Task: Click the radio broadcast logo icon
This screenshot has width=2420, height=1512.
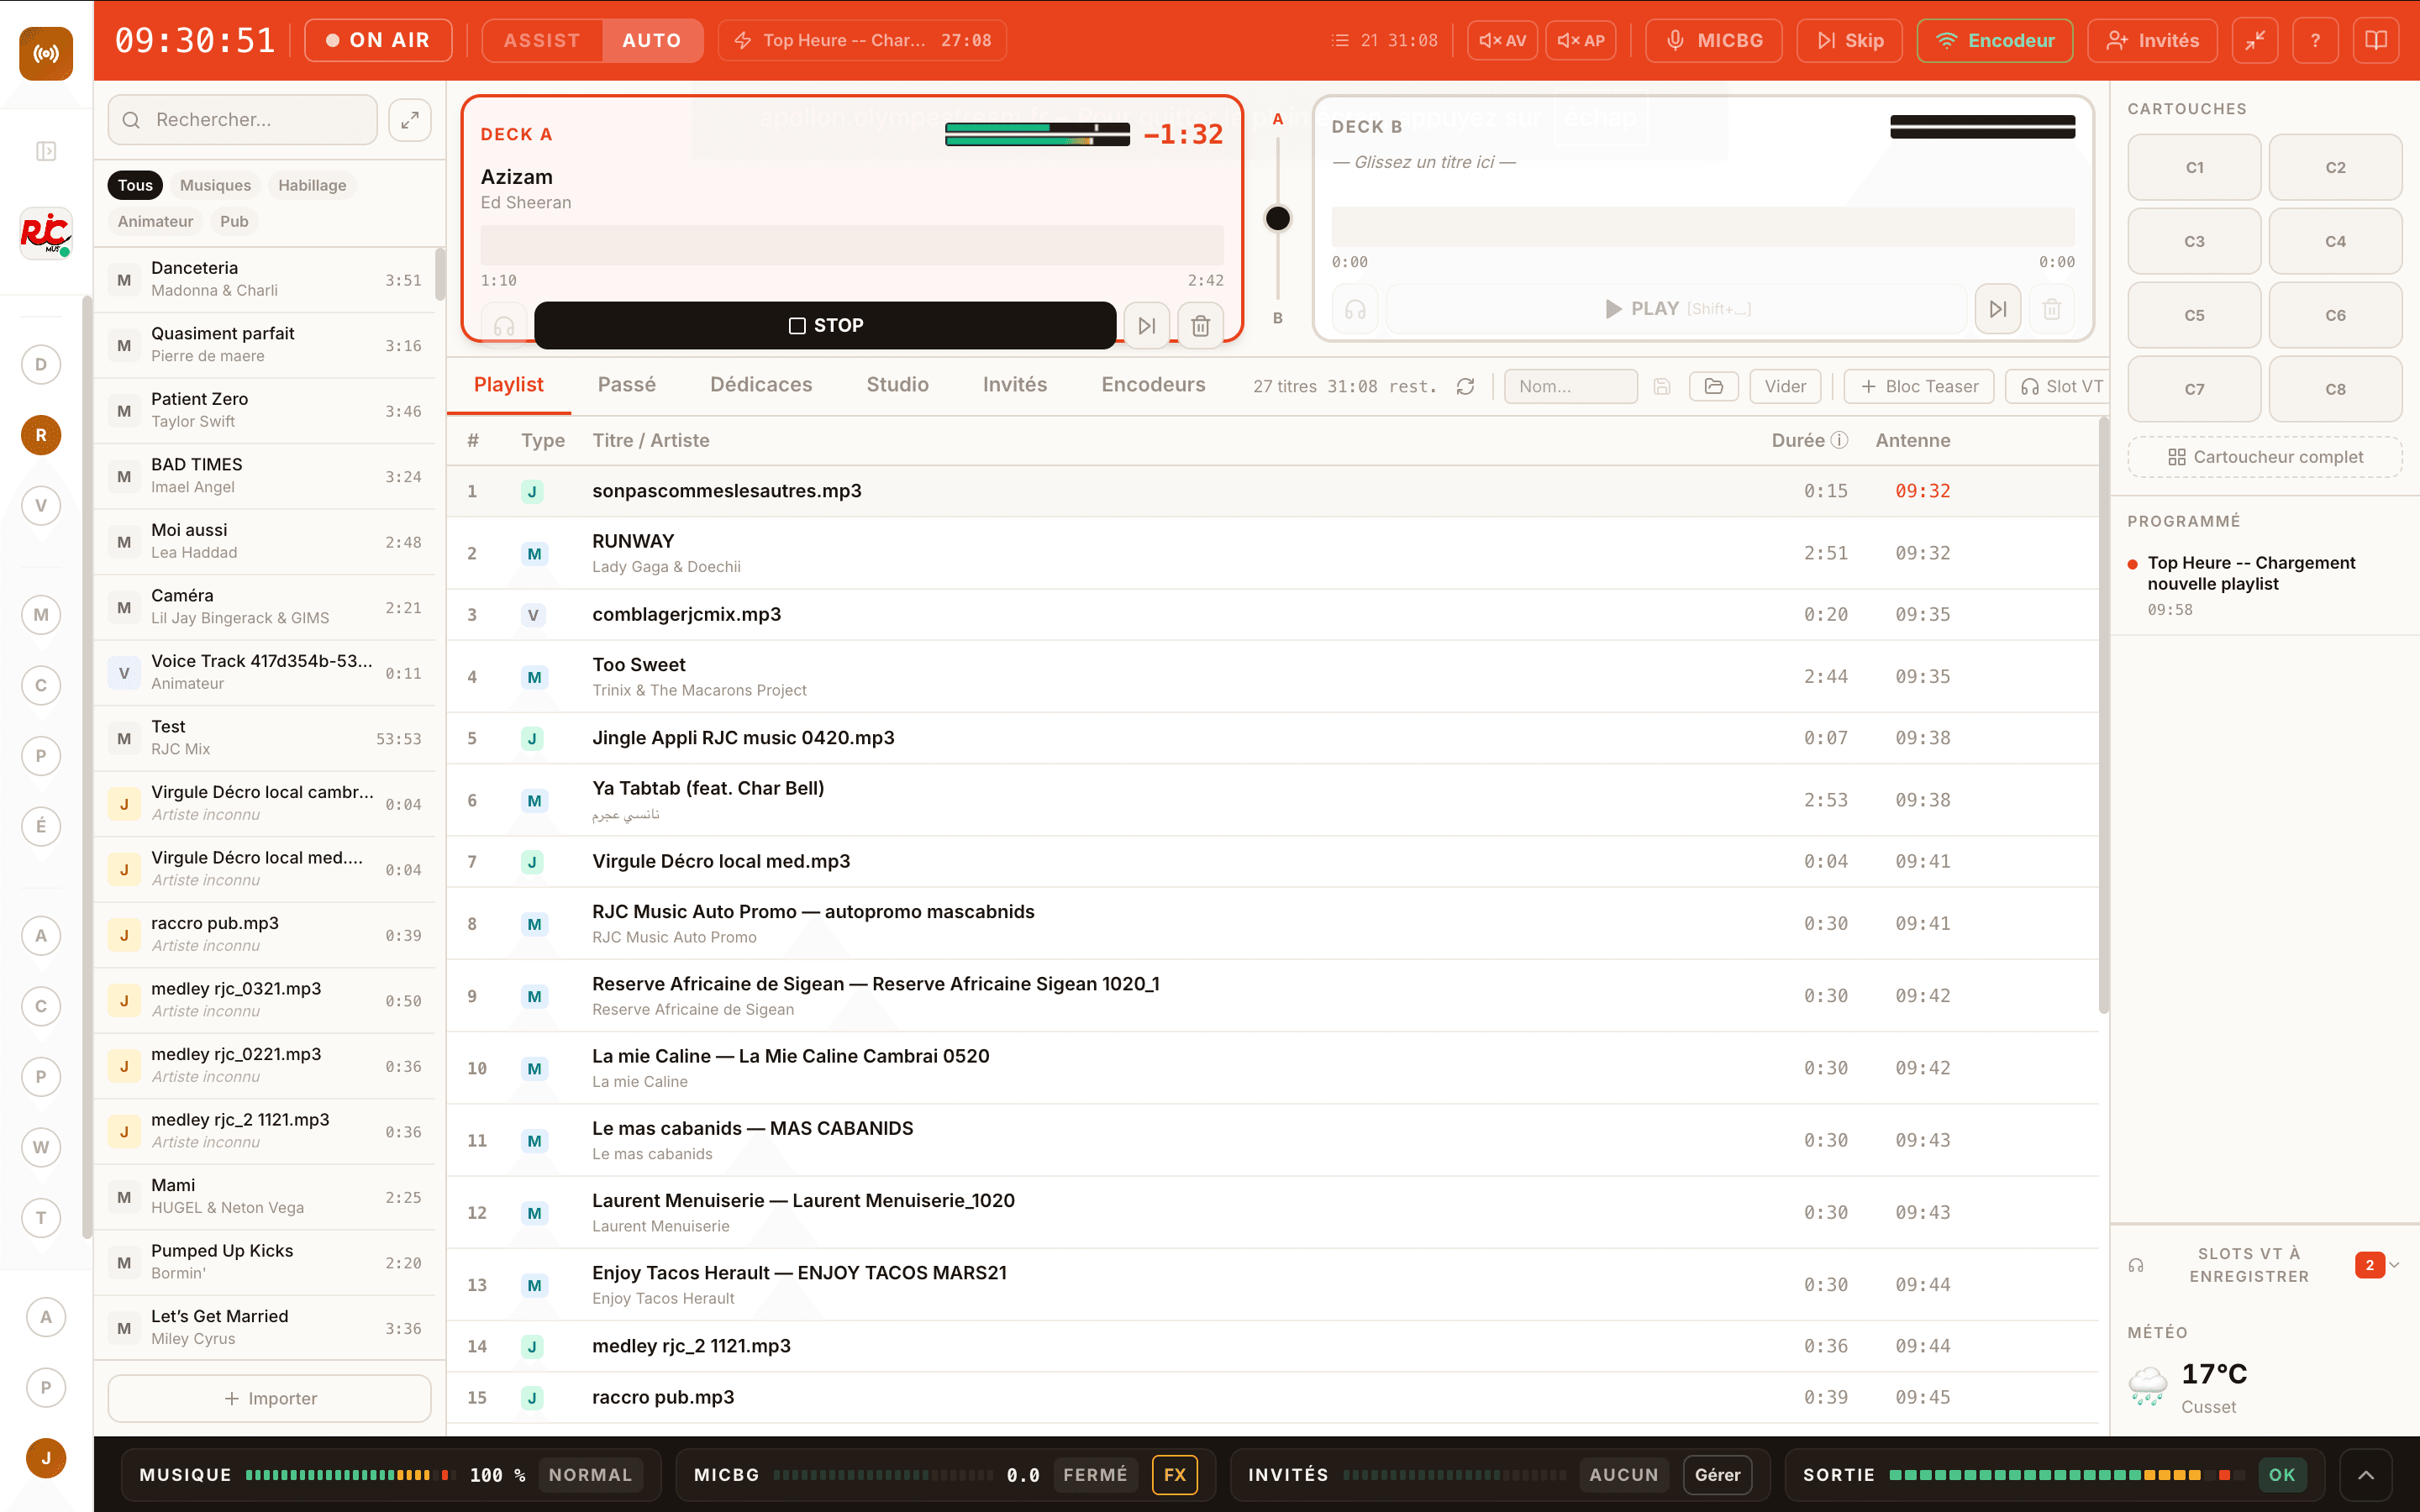Action: tap(46, 53)
